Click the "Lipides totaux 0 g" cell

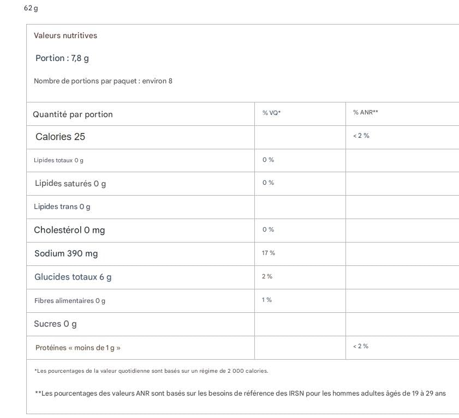tap(58, 160)
